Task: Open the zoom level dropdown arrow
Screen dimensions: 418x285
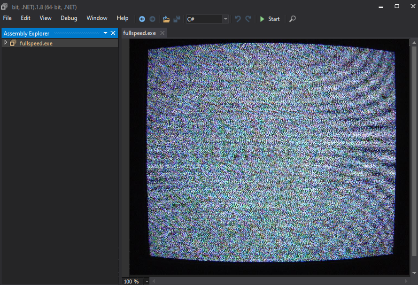Action: (147, 281)
